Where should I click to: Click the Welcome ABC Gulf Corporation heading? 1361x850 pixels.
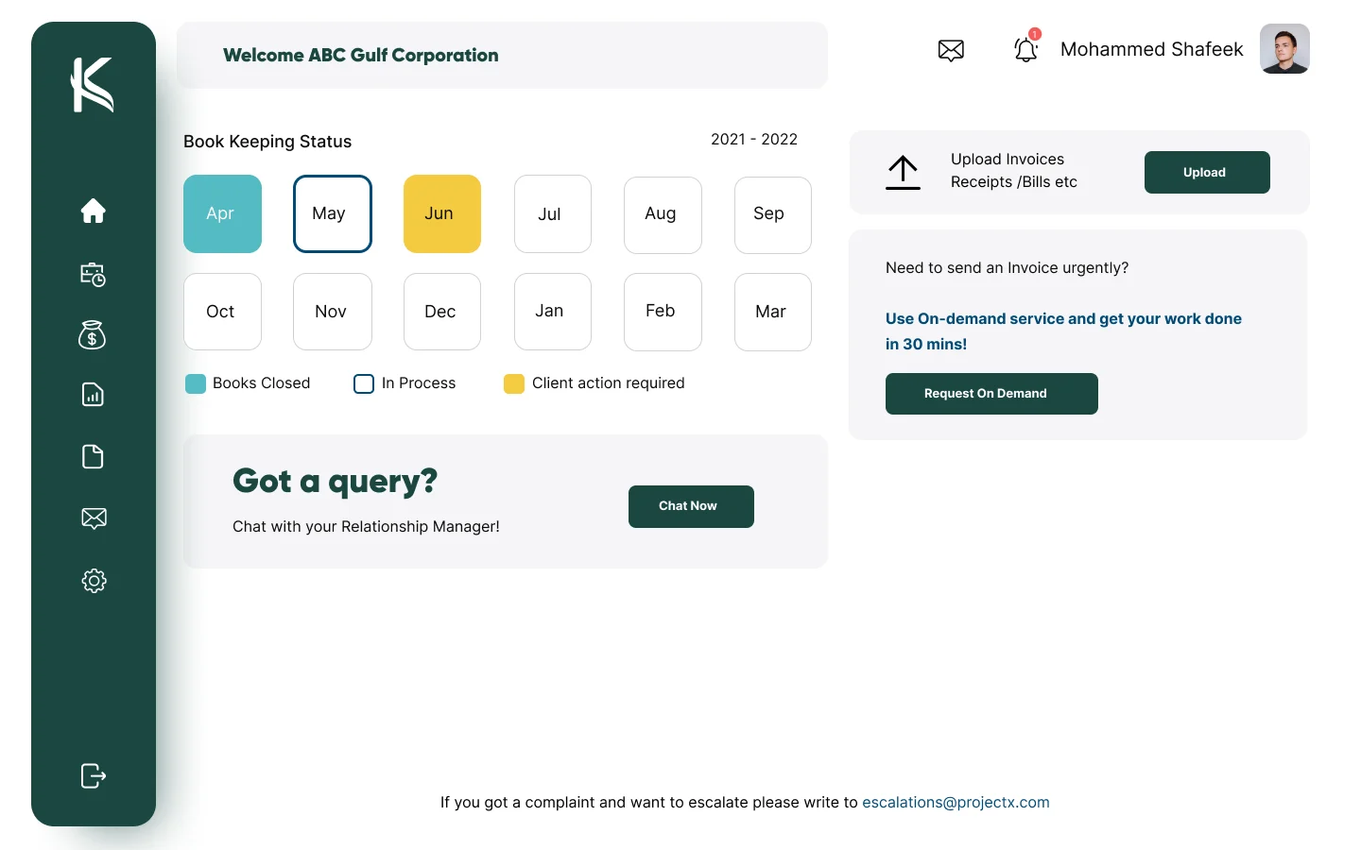361,55
